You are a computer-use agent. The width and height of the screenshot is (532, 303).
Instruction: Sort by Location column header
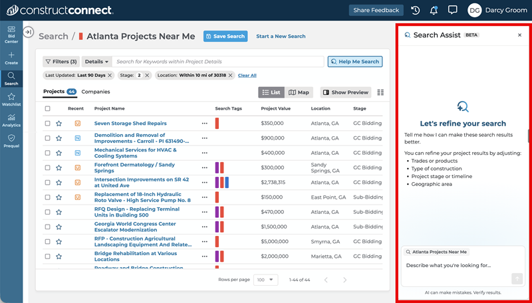click(x=321, y=108)
